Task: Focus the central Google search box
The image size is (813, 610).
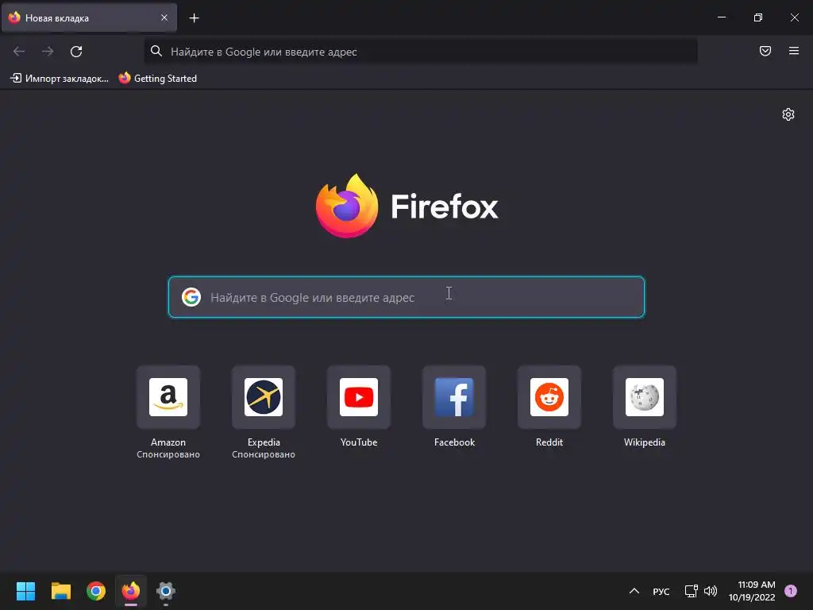Action: pyautogui.click(x=406, y=297)
